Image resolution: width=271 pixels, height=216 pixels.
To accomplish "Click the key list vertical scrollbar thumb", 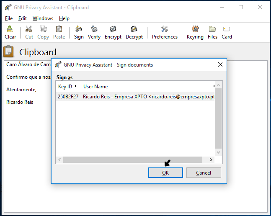I will click(219, 118).
